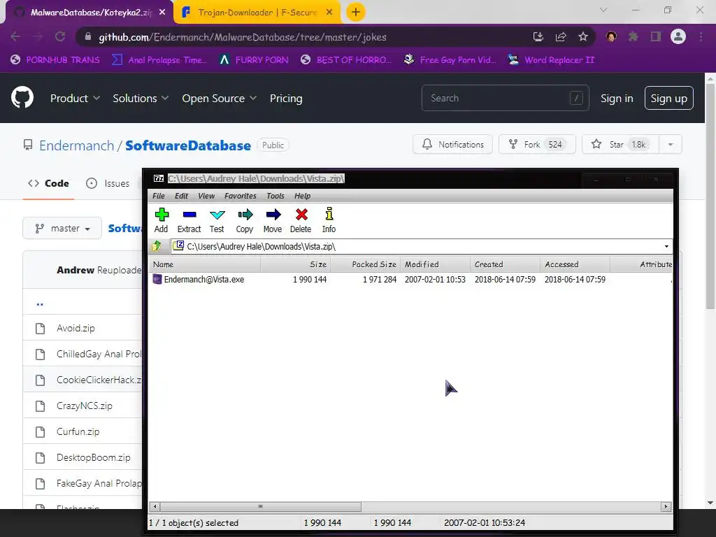Sort by the Modified column header
This screenshot has height=537, width=716.
435,264
